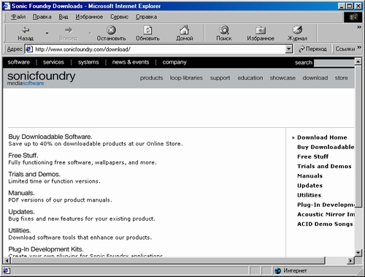The height and width of the screenshot is (277, 365).
Task: Click the Internet Explorer title bar icon
Action: (x=7, y=6)
